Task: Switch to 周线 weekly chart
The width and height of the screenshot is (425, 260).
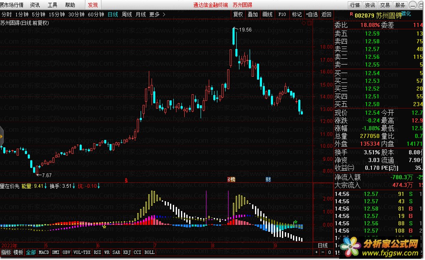Action: click(x=127, y=14)
